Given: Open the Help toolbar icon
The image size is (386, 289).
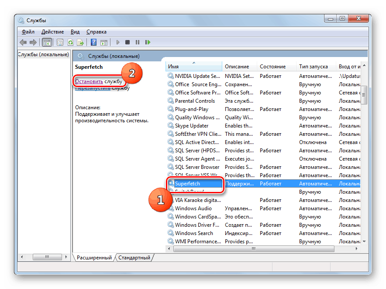Looking at the screenshot, I should [93, 43].
